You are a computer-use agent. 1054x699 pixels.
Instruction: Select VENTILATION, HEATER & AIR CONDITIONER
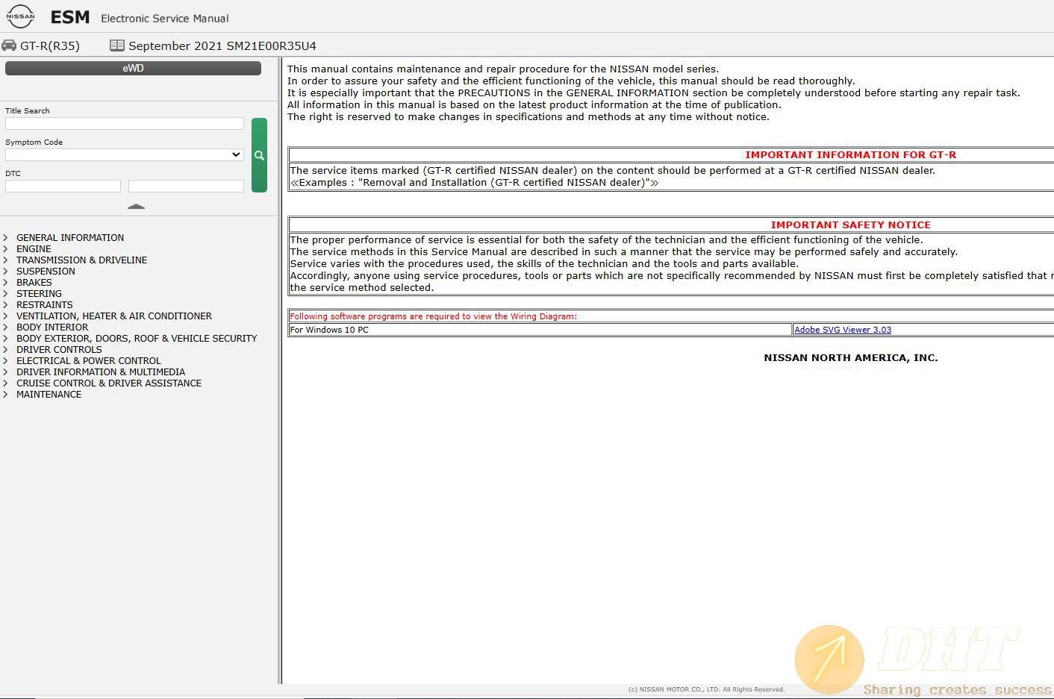coord(114,316)
